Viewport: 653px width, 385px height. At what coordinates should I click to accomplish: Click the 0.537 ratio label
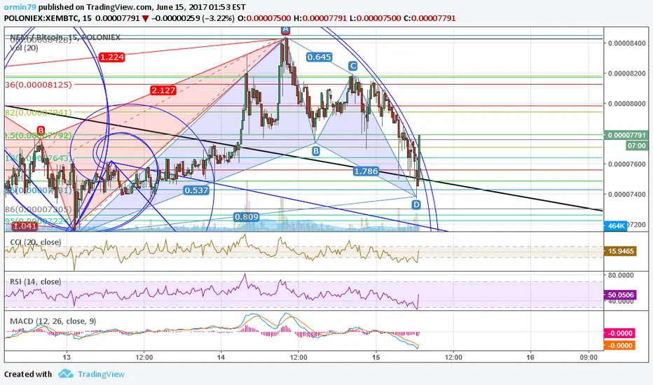(196, 190)
